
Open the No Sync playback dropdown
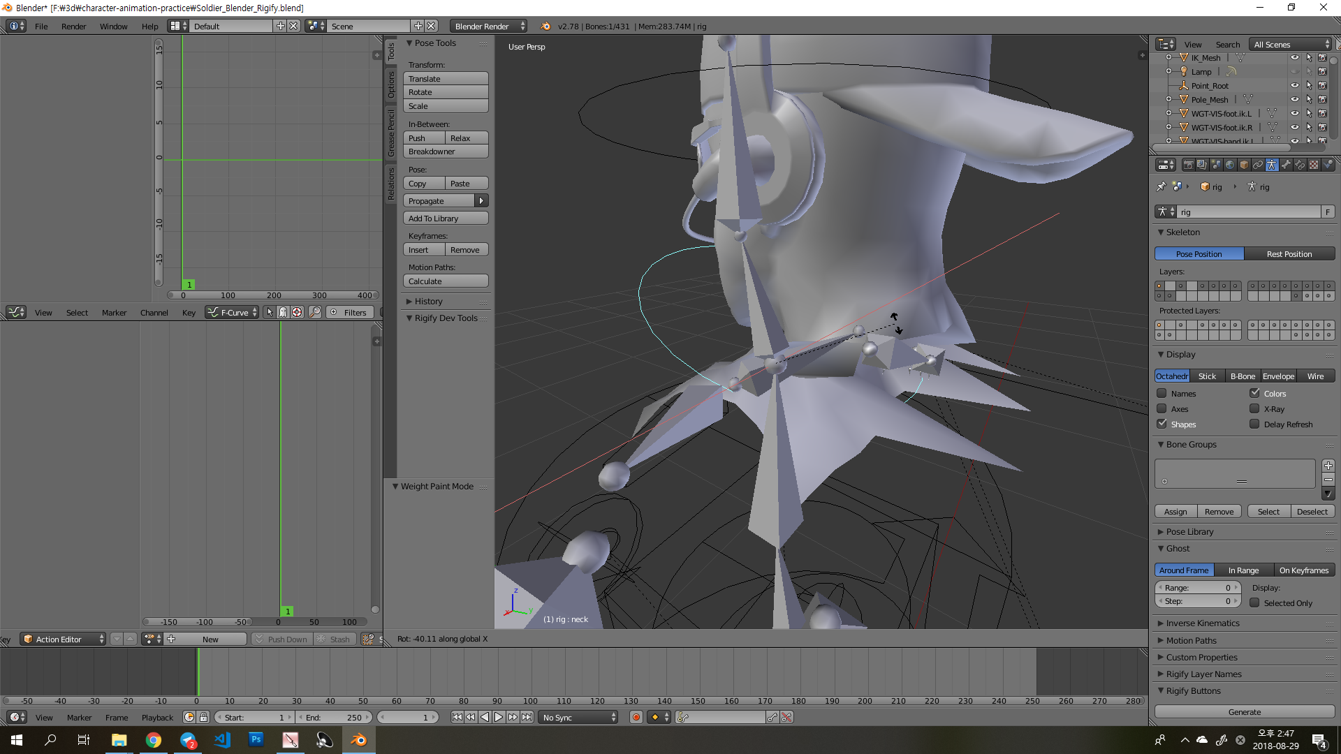pyautogui.click(x=578, y=717)
